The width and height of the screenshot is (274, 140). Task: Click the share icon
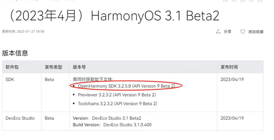tap(218, 32)
